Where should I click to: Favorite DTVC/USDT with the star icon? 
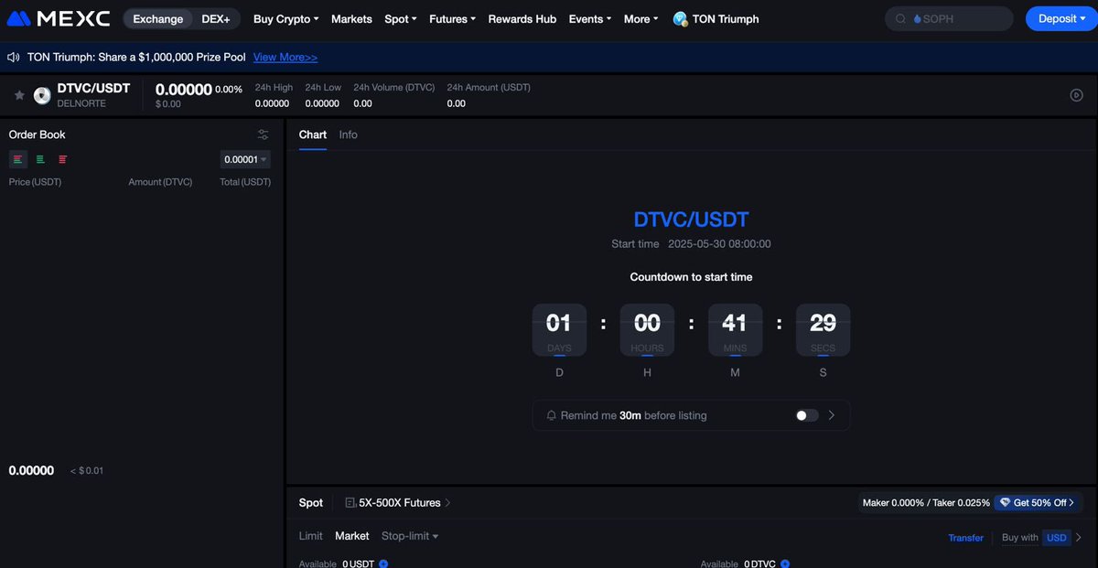point(19,95)
